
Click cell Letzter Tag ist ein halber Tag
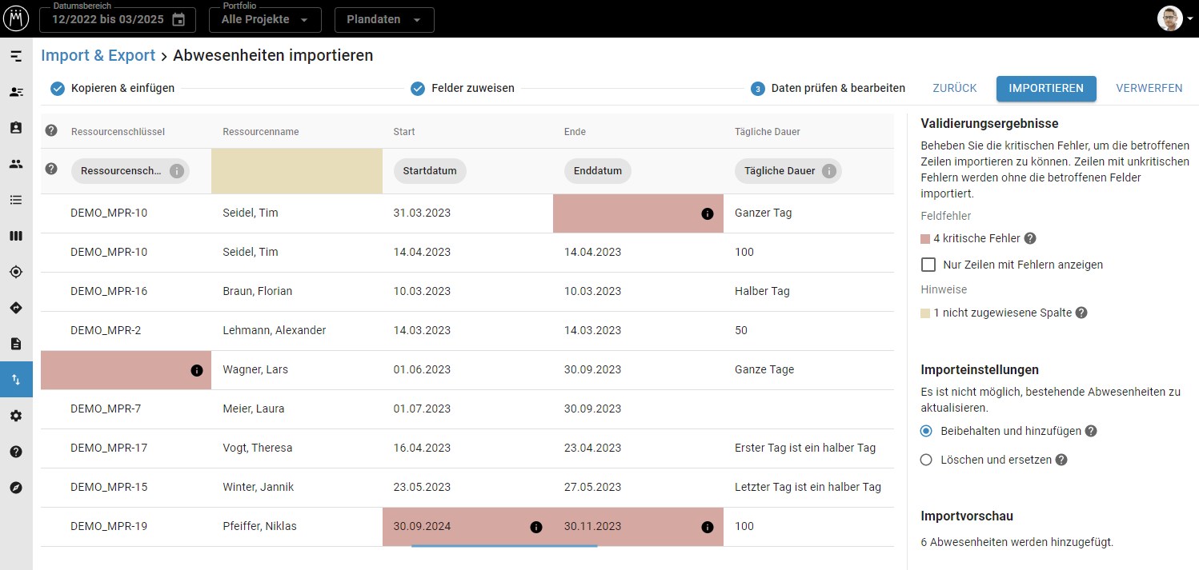[x=808, y=488]
